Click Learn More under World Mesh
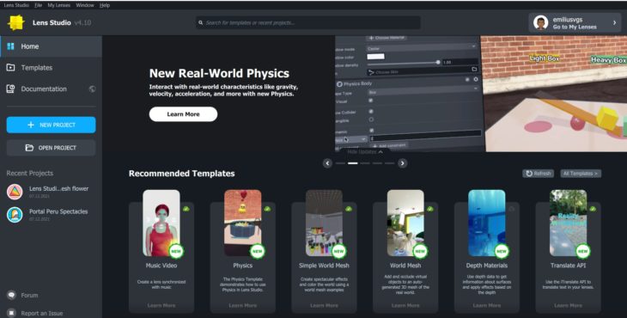This screenshot has height=318, width=627. click(405, 305)
